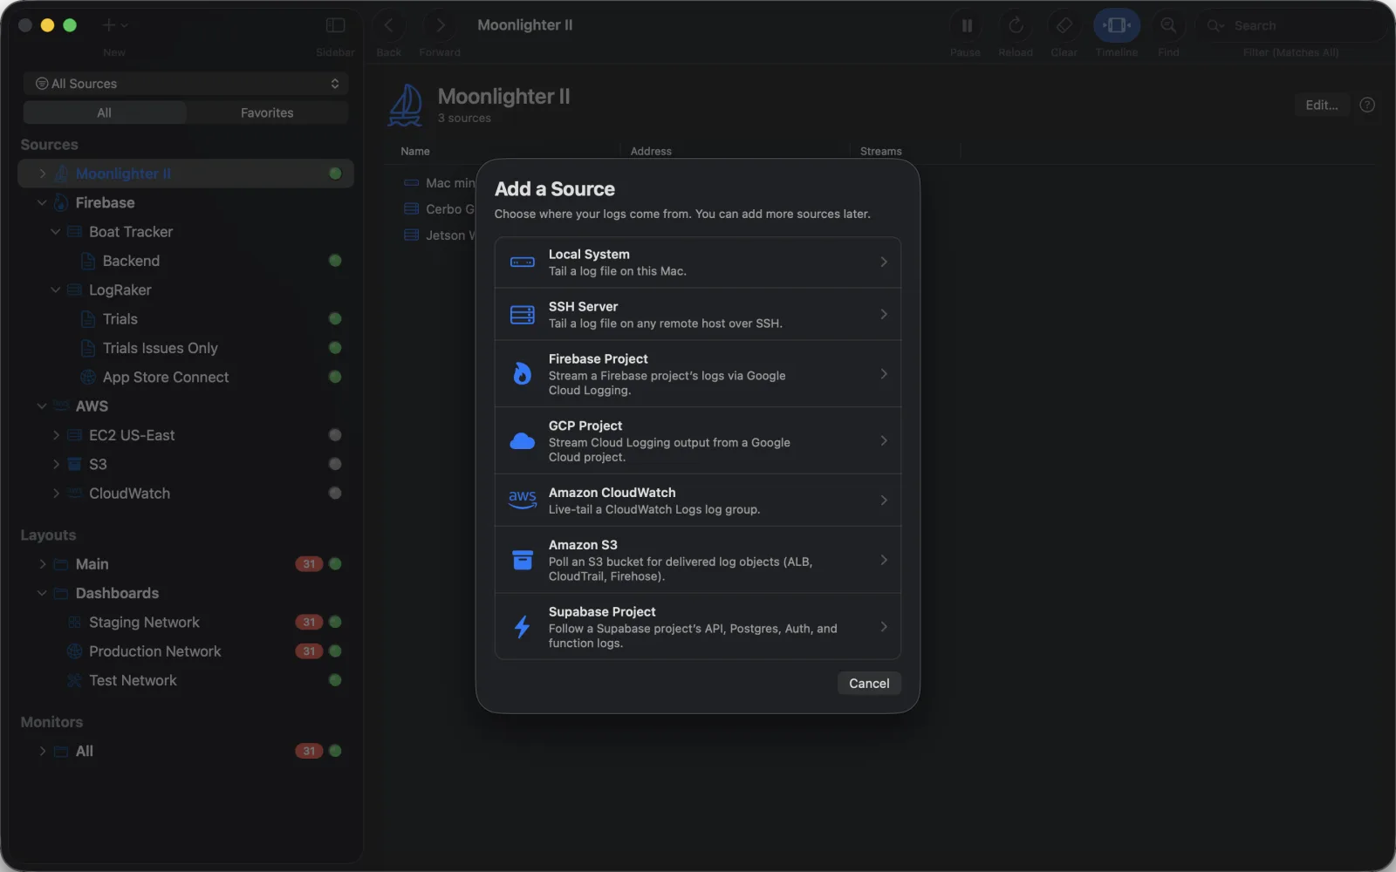Open help question mark button
The image size is (1396, 872).
click(1367, 105)
